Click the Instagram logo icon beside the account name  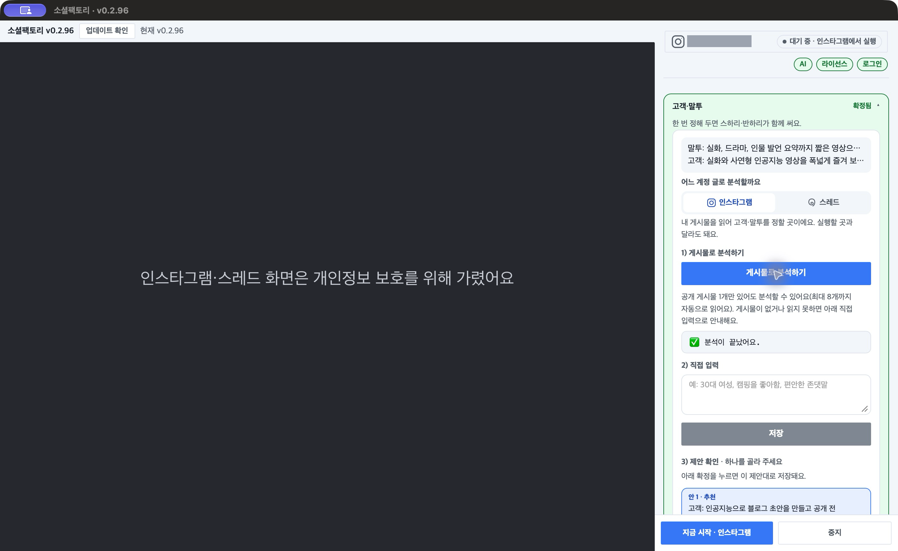(x=678, y=42)
